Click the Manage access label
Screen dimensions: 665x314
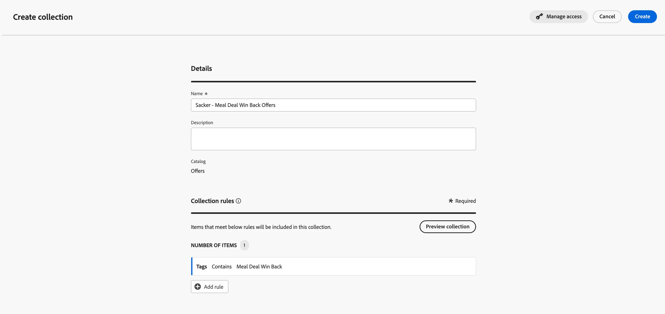[x=564, y=17]
